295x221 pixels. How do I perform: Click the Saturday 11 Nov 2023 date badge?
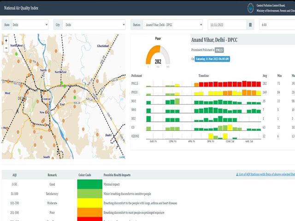[212, 59]
